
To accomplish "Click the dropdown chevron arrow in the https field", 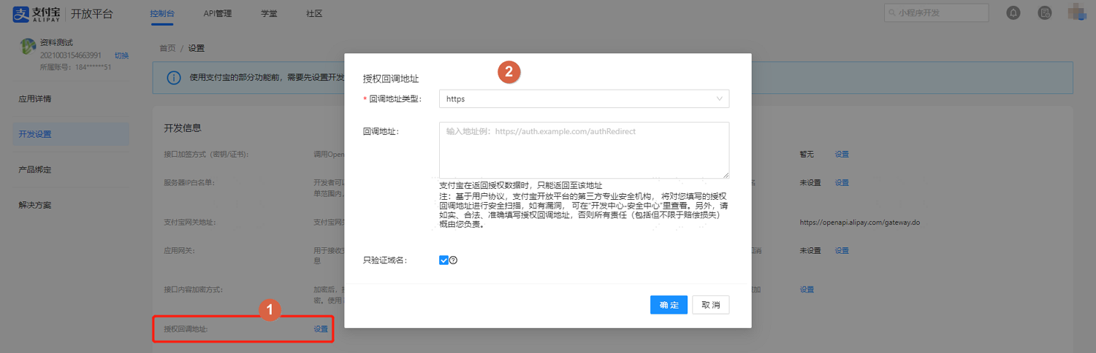I will pos(720,98).
